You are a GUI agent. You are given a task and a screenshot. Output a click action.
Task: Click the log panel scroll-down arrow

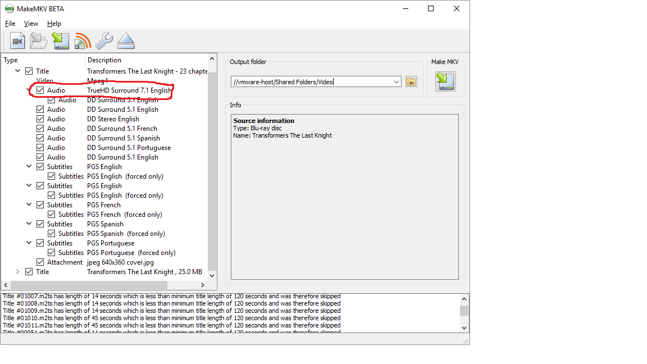[x=464, y=328]
